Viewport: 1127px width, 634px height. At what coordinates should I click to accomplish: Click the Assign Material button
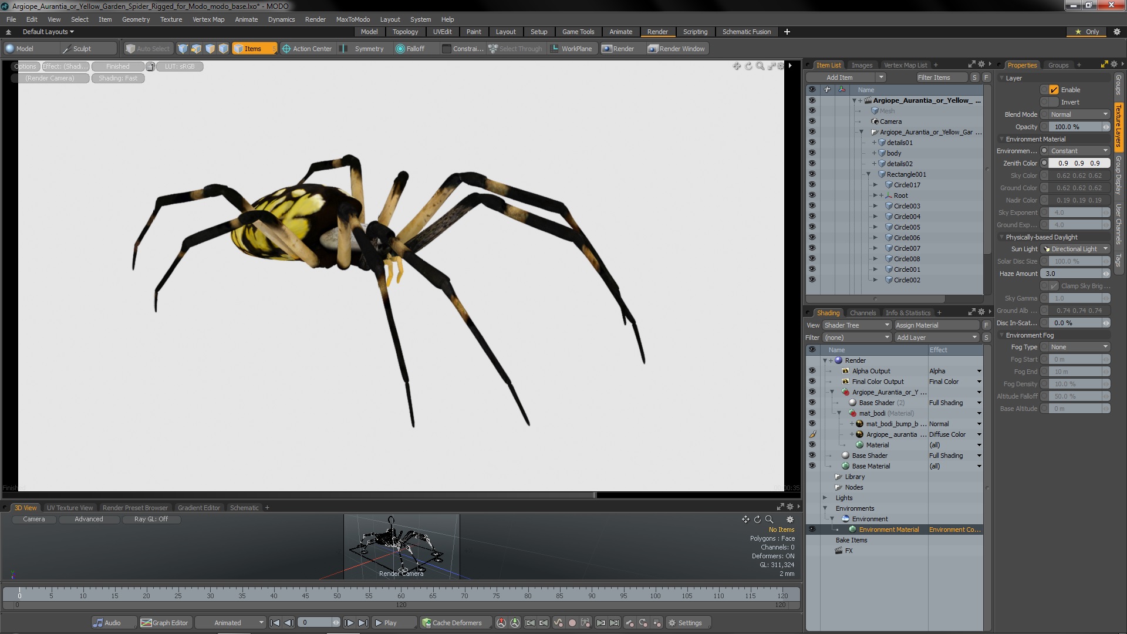pos(937,325)
